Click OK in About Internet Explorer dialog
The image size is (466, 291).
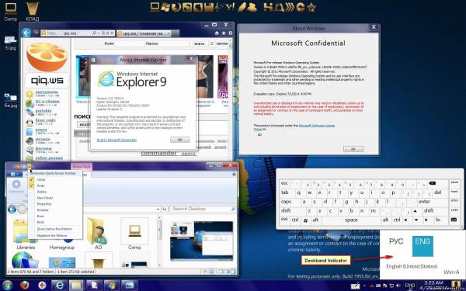pyautogui.click(x=180, y=140)
